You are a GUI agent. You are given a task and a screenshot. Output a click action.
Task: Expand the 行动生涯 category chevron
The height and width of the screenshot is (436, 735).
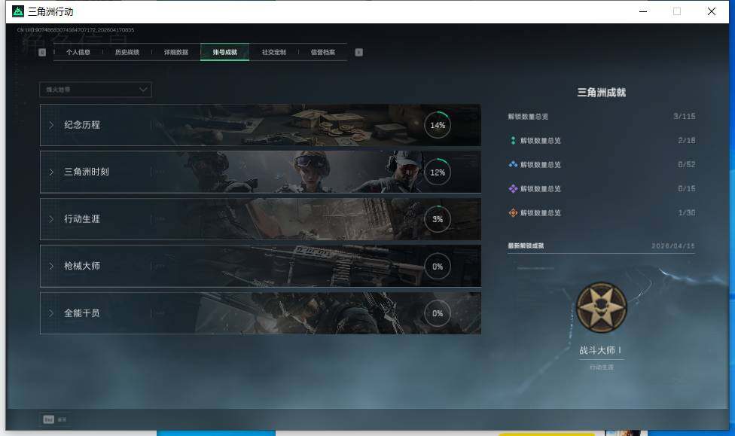(x=51, y=219)
